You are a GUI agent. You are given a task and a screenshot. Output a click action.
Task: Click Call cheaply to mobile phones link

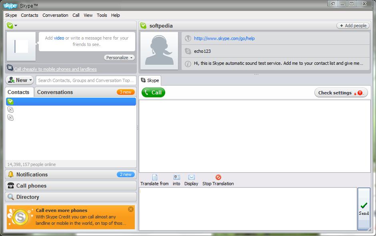tap(55, 69)
